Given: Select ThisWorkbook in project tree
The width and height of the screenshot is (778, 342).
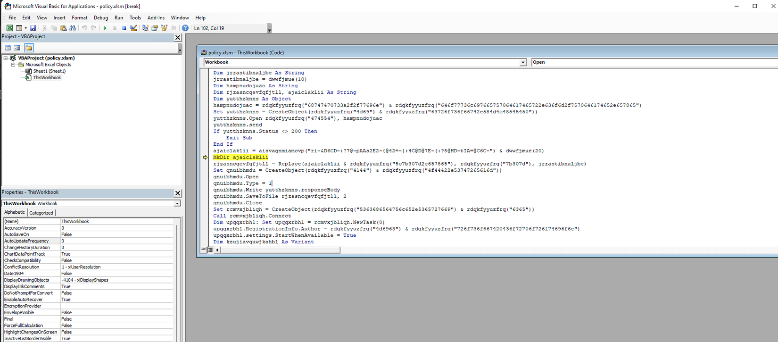Looking at the screenshot, I should (x=47, y=78).
